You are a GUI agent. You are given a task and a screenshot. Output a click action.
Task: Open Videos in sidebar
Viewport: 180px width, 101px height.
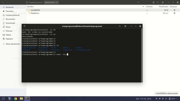point(8,35)
